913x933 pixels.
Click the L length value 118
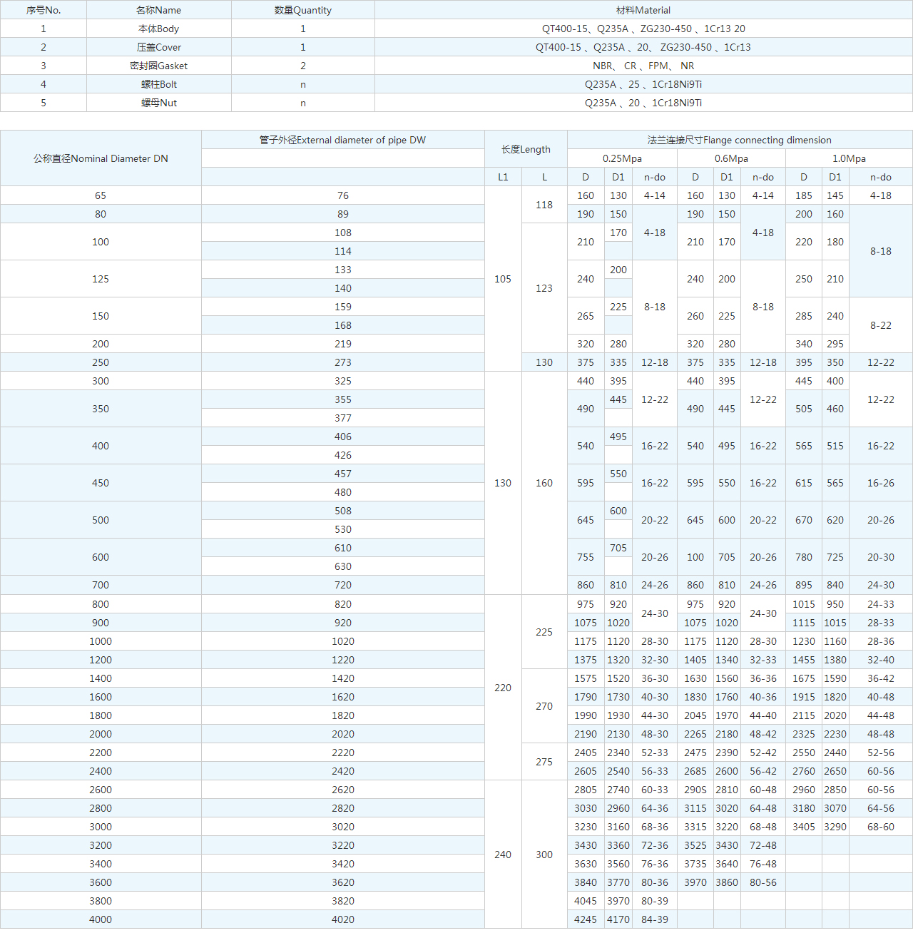click(544, 205)
